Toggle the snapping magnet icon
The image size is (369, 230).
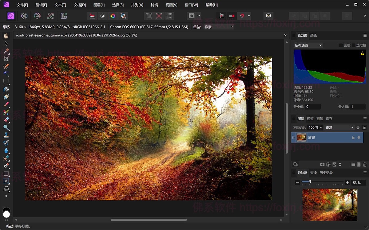click(242, 16)
